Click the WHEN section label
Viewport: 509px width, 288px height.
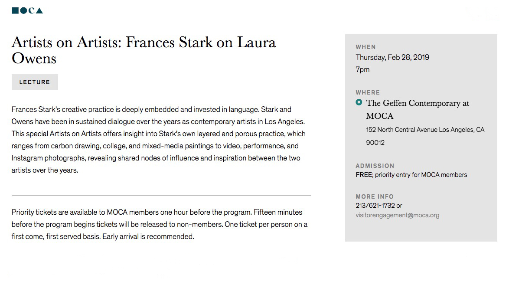coord(365,47)
